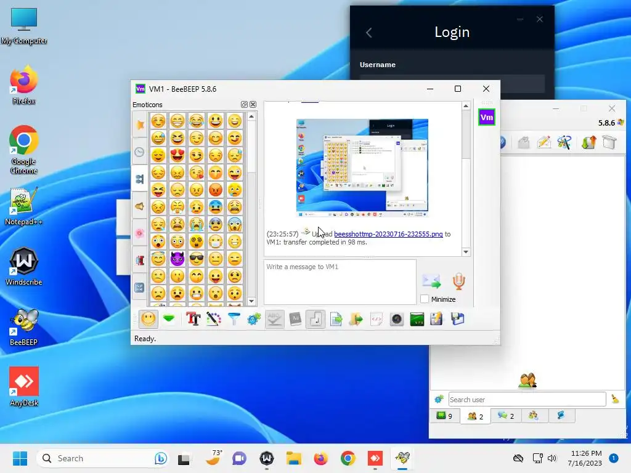Click the taskbar Search box
Image resolution: width=631 pixels, height=473 pixels.
(103, 458)
